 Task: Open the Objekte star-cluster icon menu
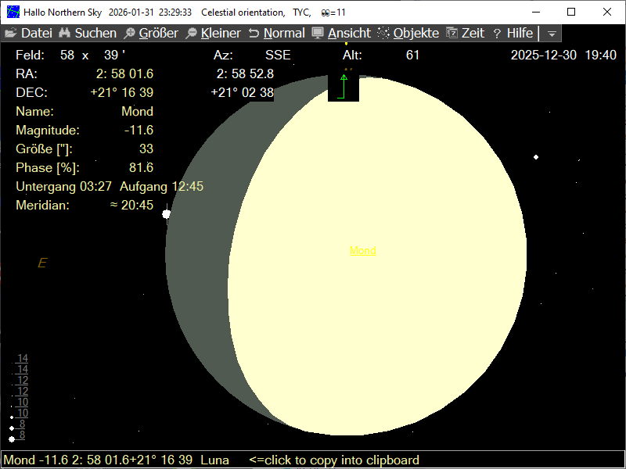point(383,34)
